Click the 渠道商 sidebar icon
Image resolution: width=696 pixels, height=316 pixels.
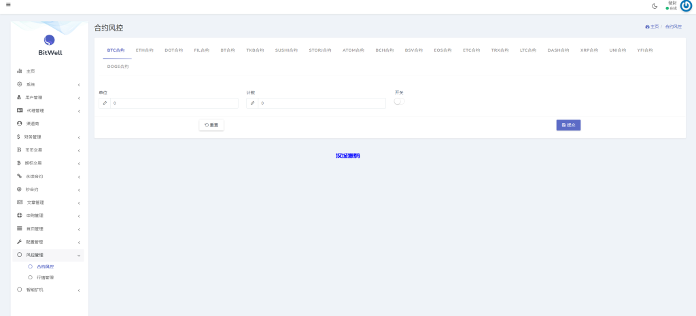pos(20,124)
